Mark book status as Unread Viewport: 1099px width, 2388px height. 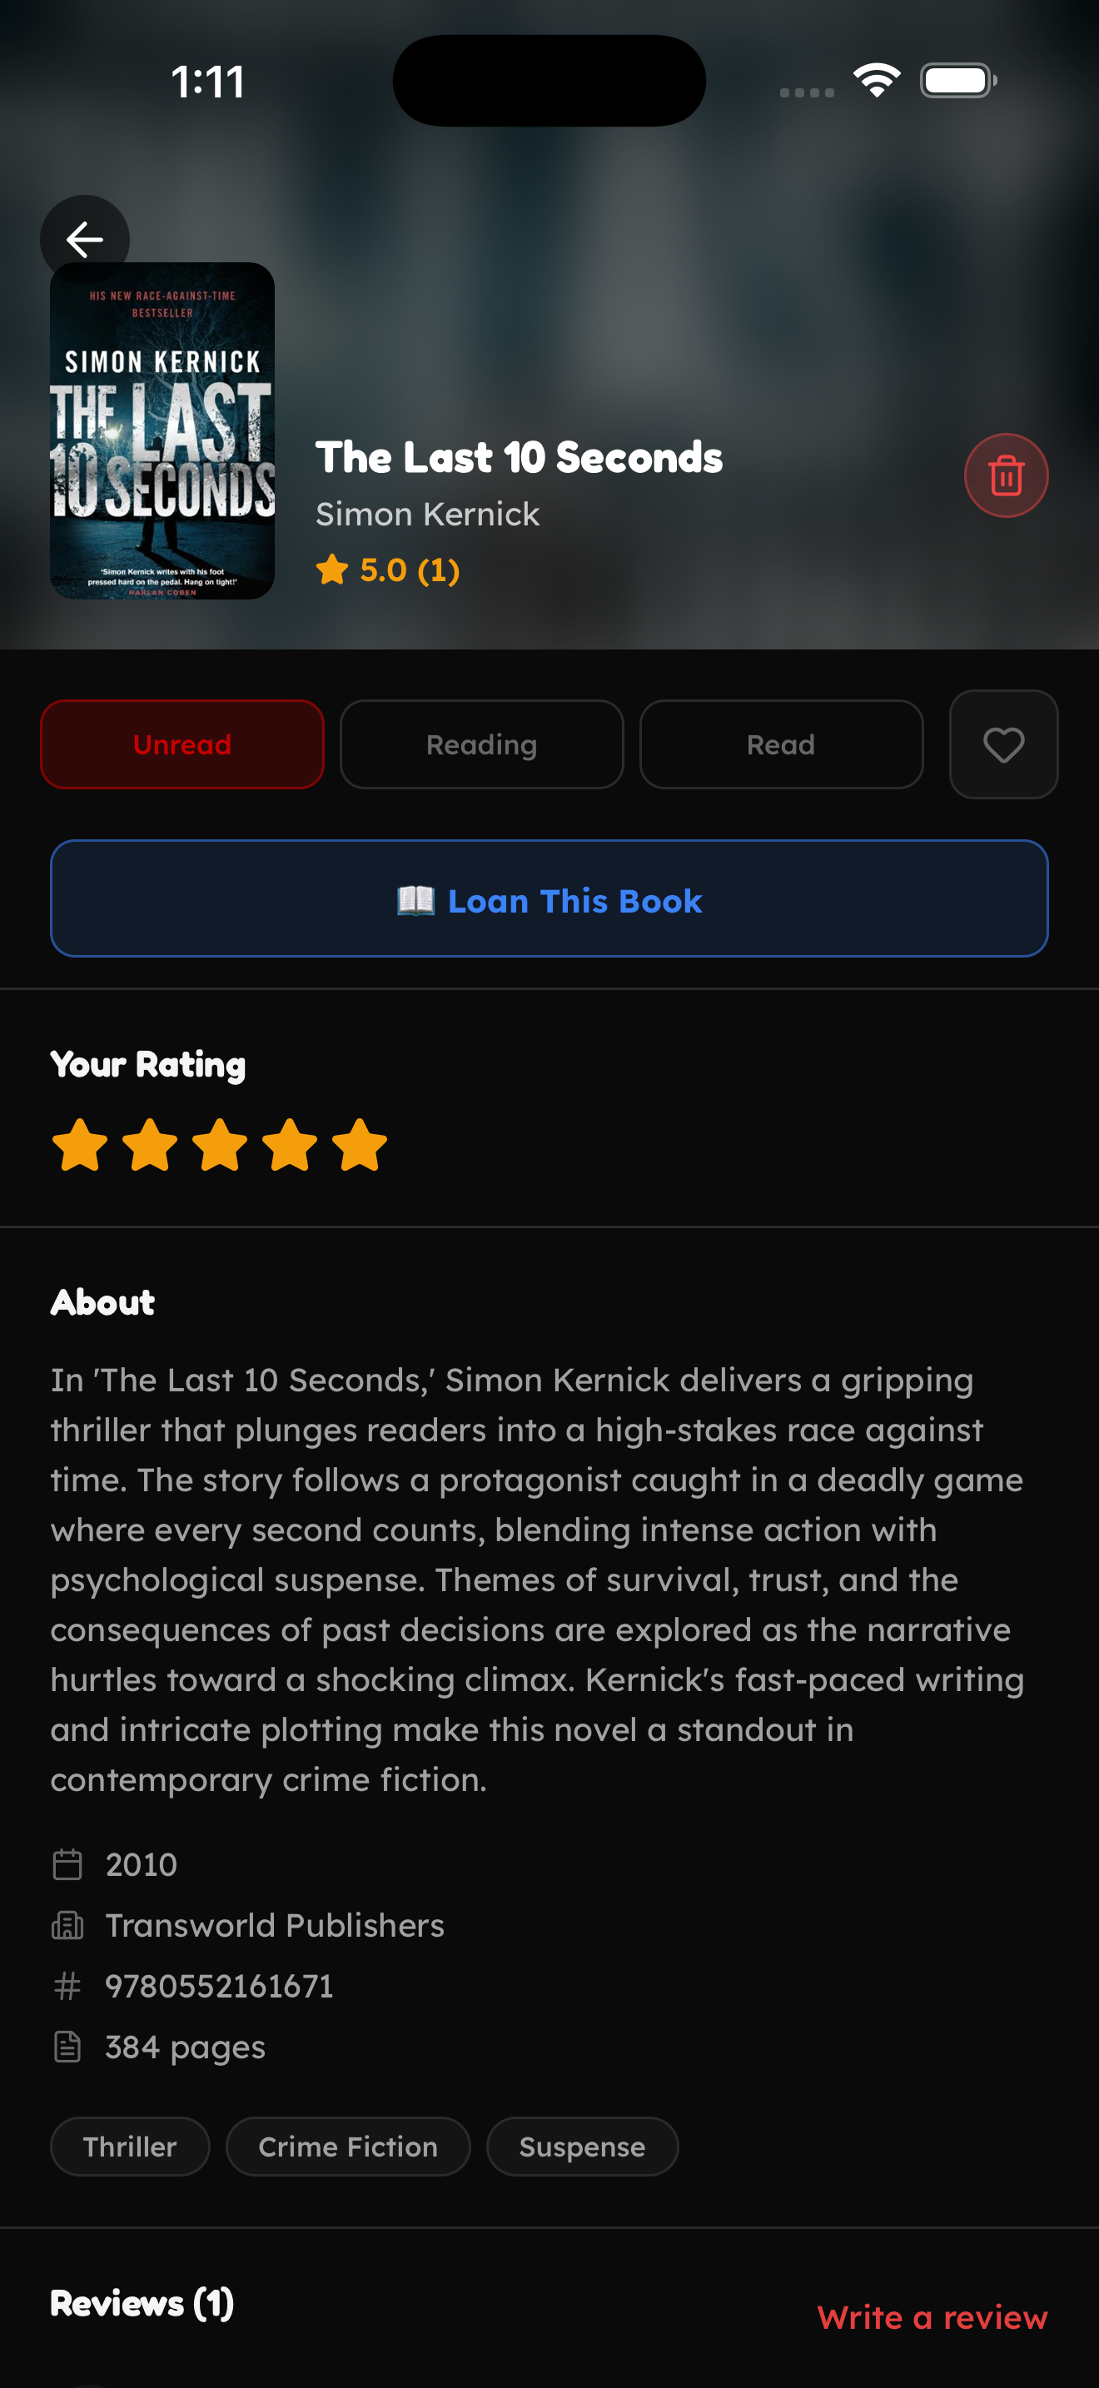[182, 744]
